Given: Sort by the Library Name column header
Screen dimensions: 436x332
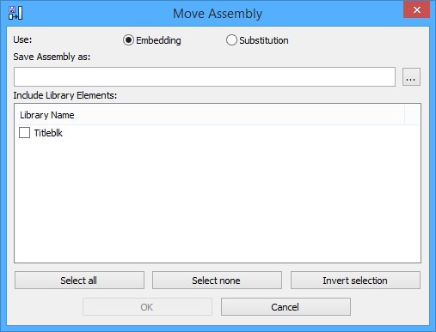Looking at the screenshot, I should [x=209, y=115].
